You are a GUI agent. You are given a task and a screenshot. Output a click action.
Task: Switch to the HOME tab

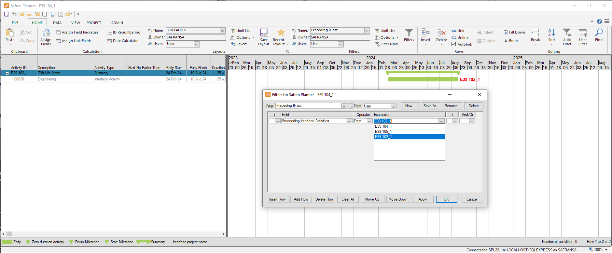tap(37, 23)
